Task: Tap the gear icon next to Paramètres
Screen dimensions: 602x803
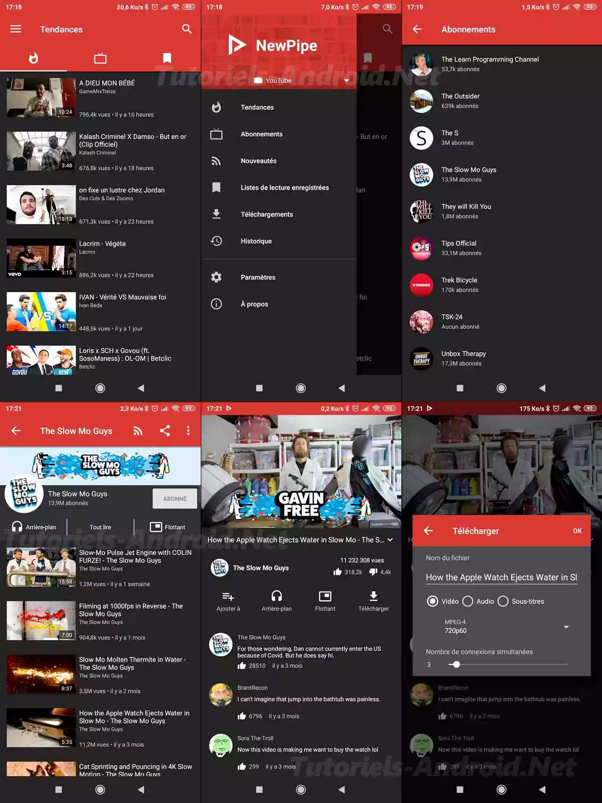Action: [x=216, y=277]
